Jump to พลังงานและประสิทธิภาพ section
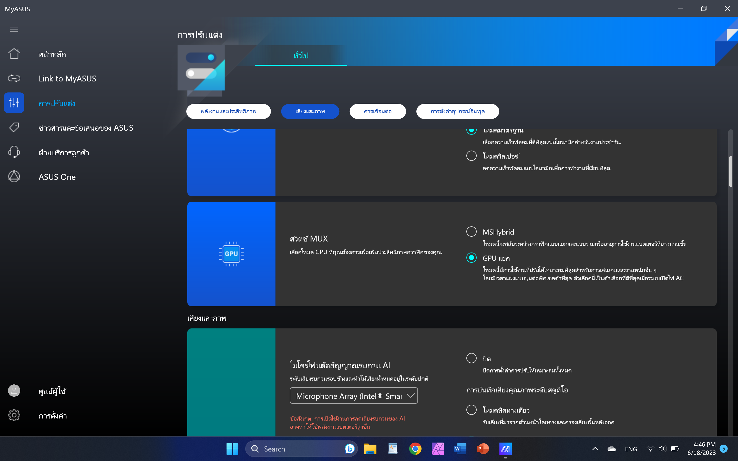Image resolution: width=738 pixels, height=461 pixels. click(228, 111)
